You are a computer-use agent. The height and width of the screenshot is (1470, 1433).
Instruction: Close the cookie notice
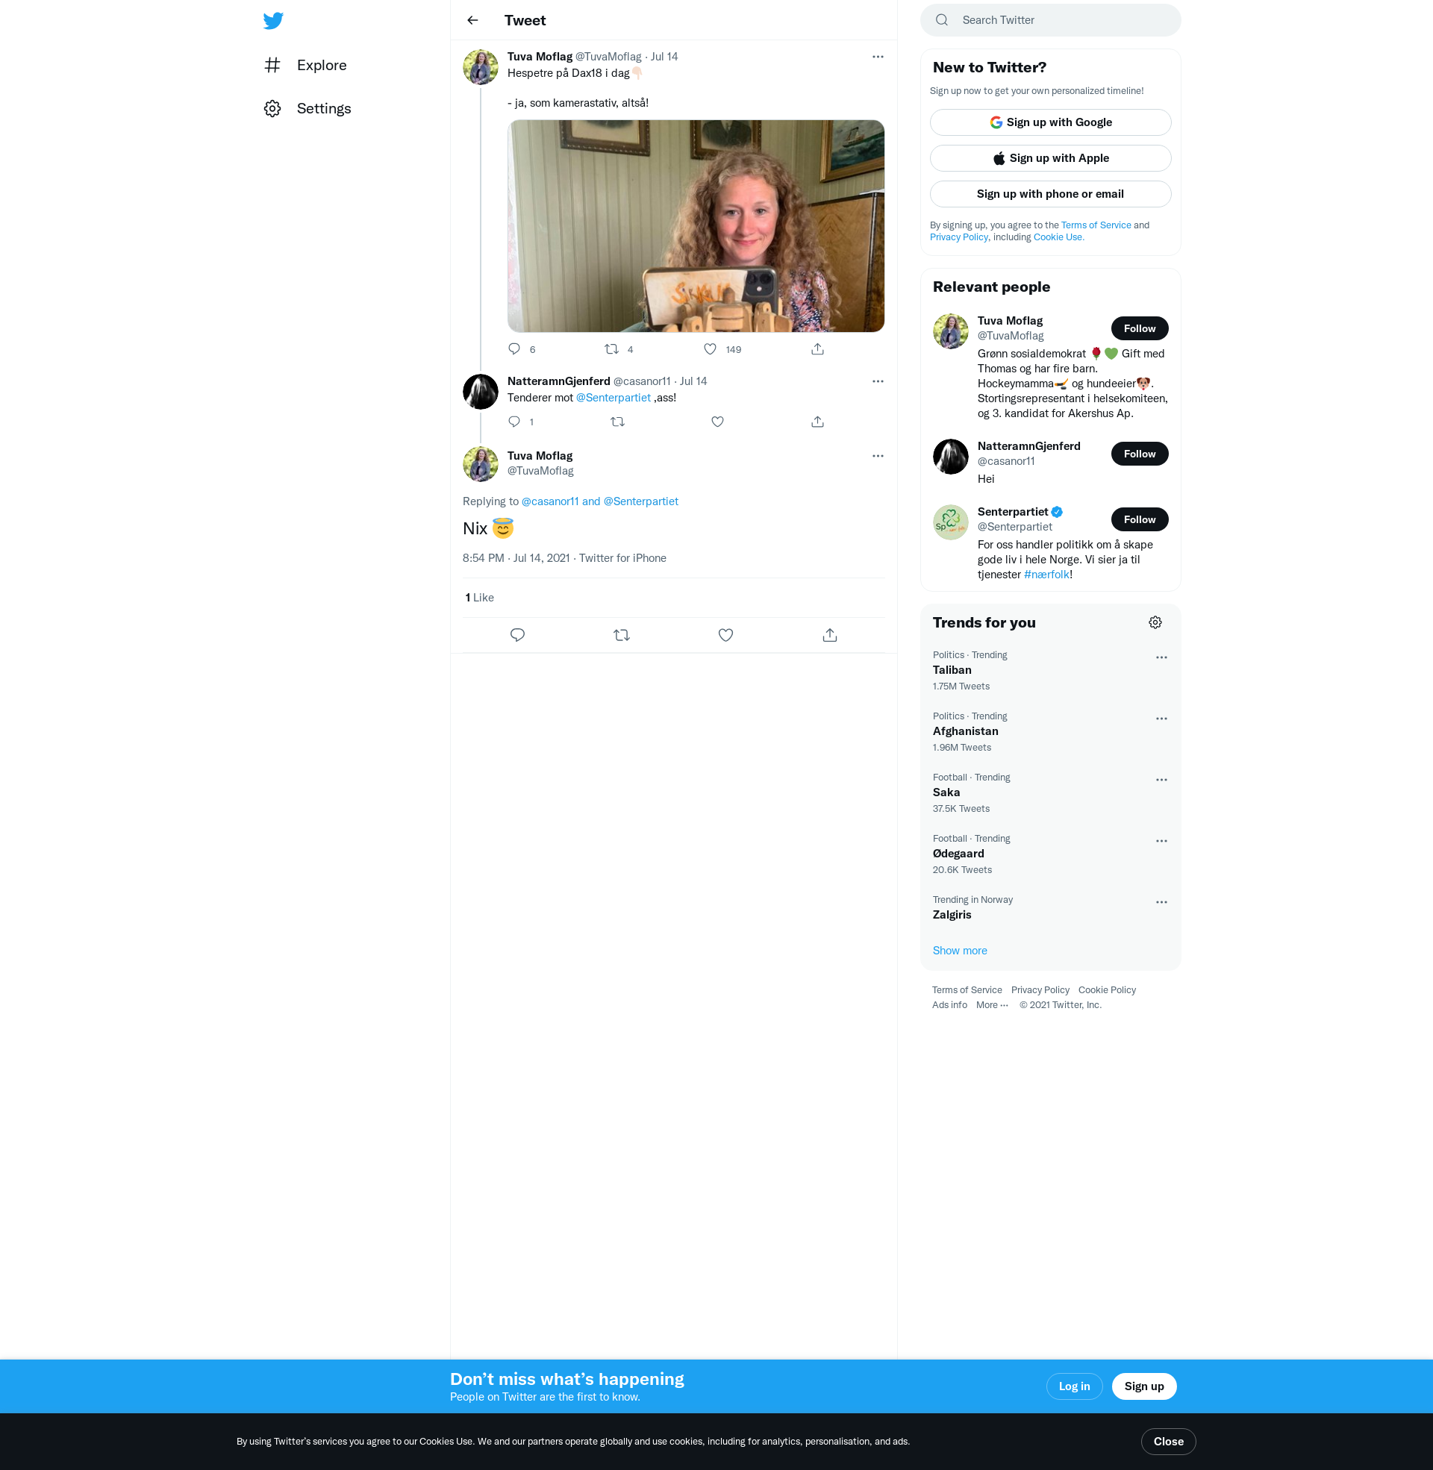tap(1168, 1442)
